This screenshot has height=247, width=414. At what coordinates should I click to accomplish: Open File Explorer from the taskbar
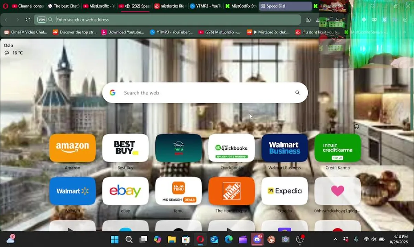click(172, 239)
